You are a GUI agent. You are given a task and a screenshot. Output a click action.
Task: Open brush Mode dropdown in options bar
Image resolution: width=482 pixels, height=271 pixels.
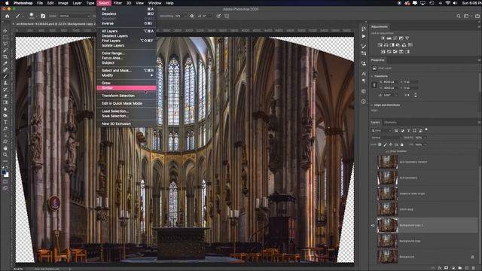coord(75,16)
